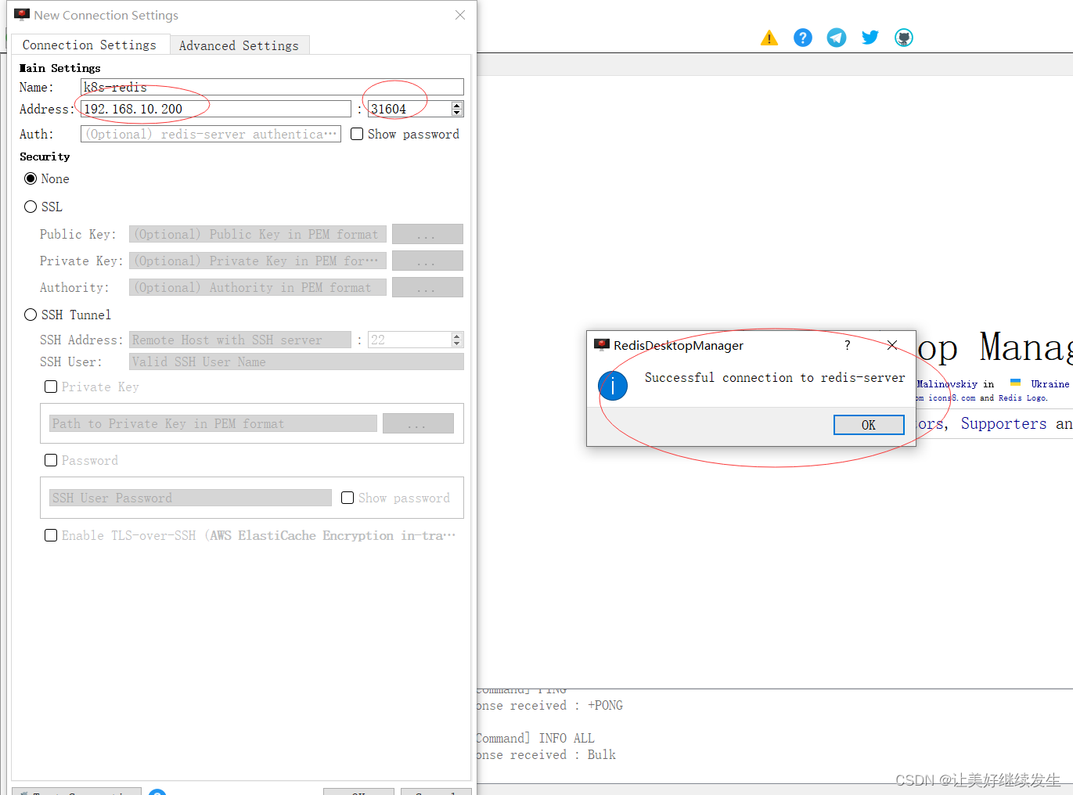Screen dimensions: 1073x795
Task: Open the GitHub octocat icon
Action: click(904, 38)
